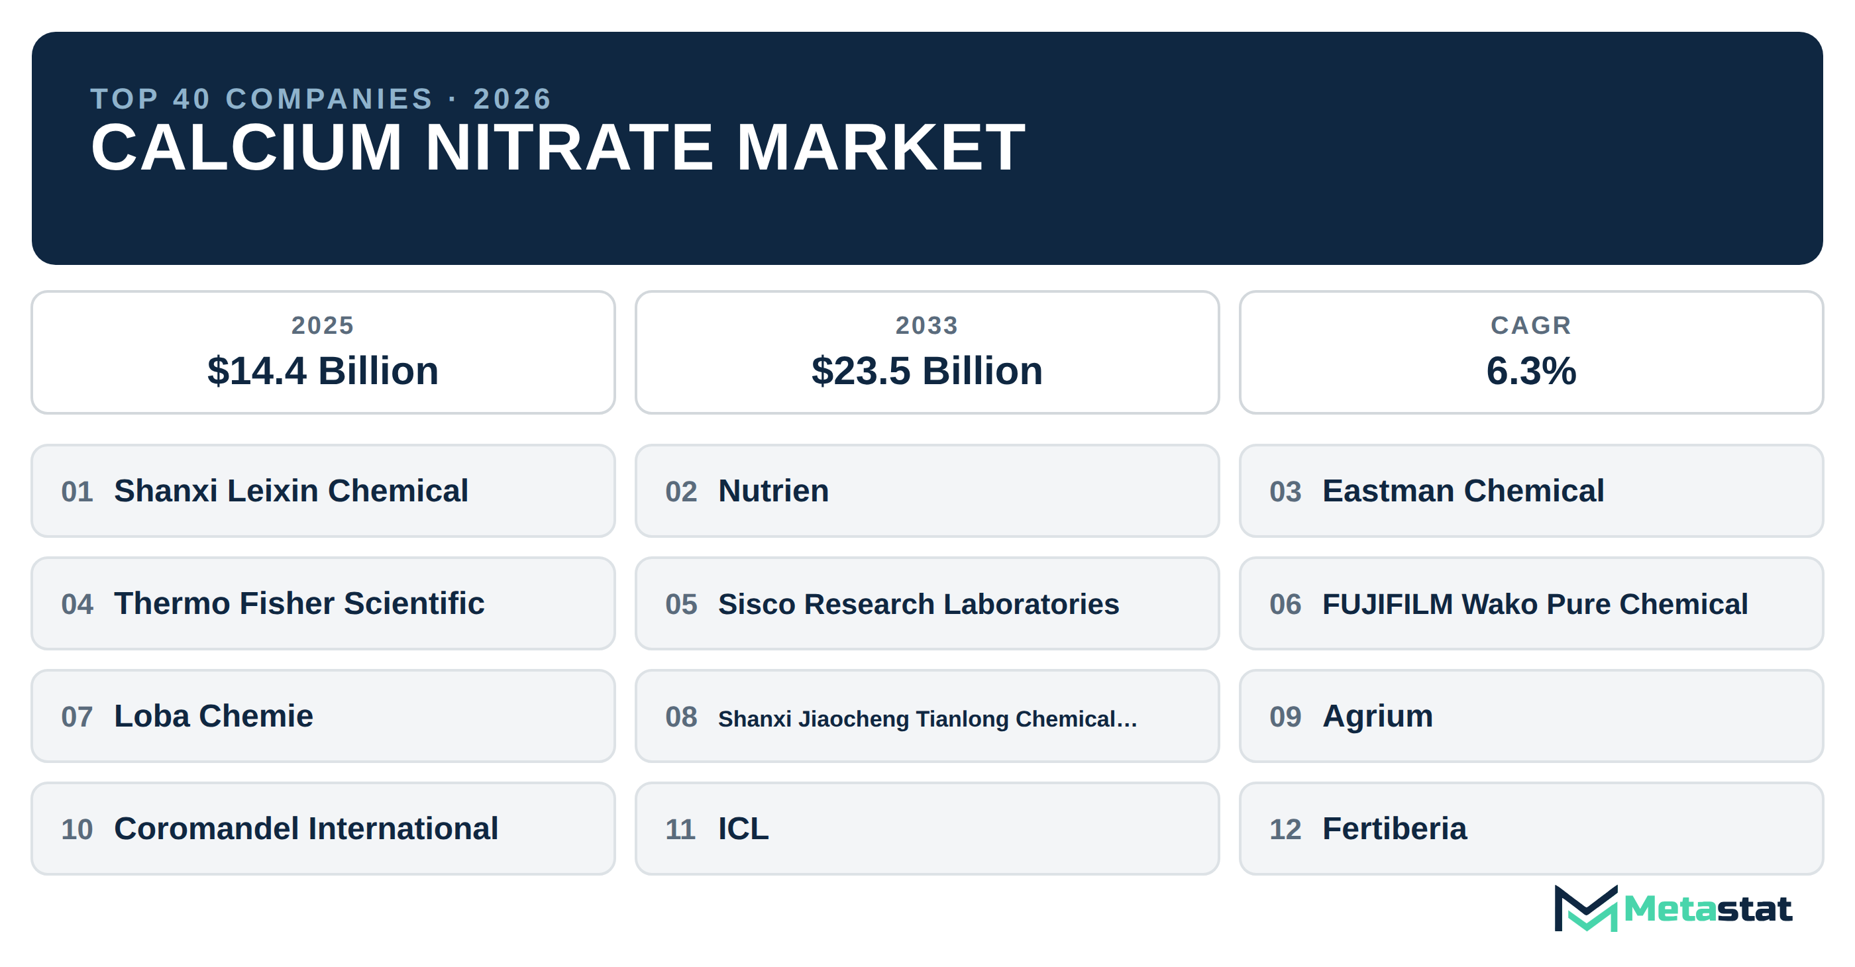The image size is (1855, 967).
Task: Click the Metastat logo
Action: [1672, 908]
